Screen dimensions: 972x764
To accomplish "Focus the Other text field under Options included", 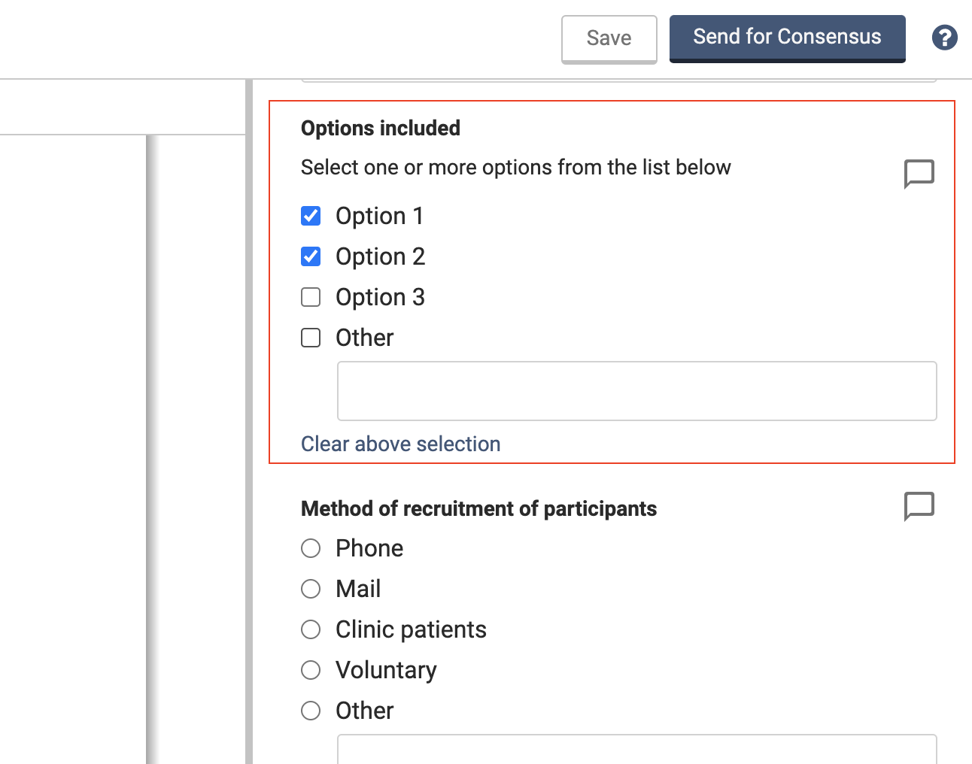I will (636, 391).
